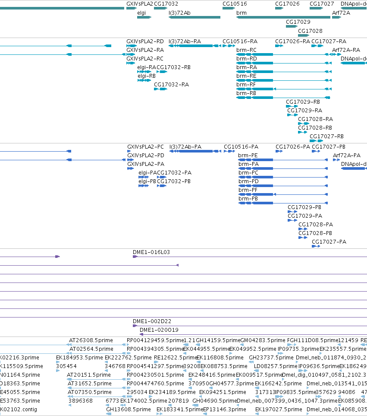The image size is (367, 416).
Task: Select the RE12622.5prime EST label
Action: click(176, 358)
